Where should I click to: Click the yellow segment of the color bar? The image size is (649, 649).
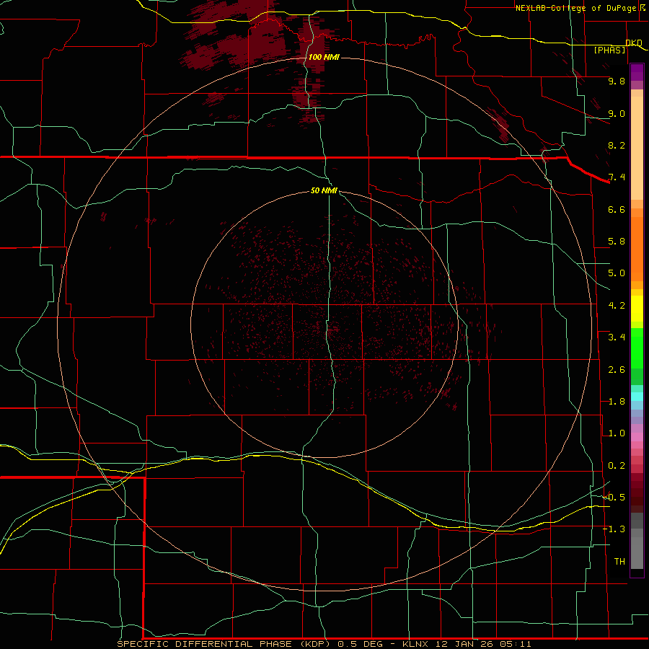coord(637,309)
